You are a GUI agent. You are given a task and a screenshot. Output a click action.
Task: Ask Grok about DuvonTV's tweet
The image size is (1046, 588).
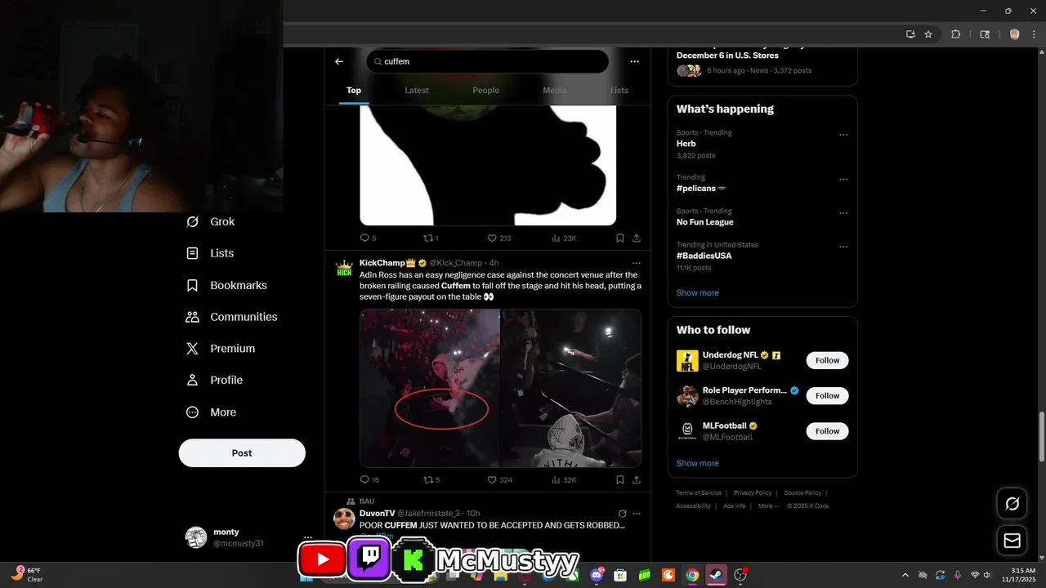click(x=623, y=514)
